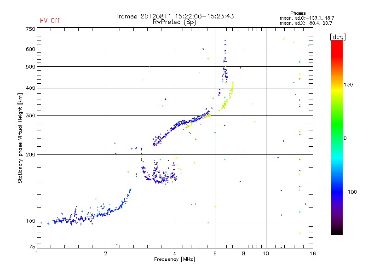
Task: Select the "mean, sd,O:-103.0, 15.7" text
Action: point(307,18)
